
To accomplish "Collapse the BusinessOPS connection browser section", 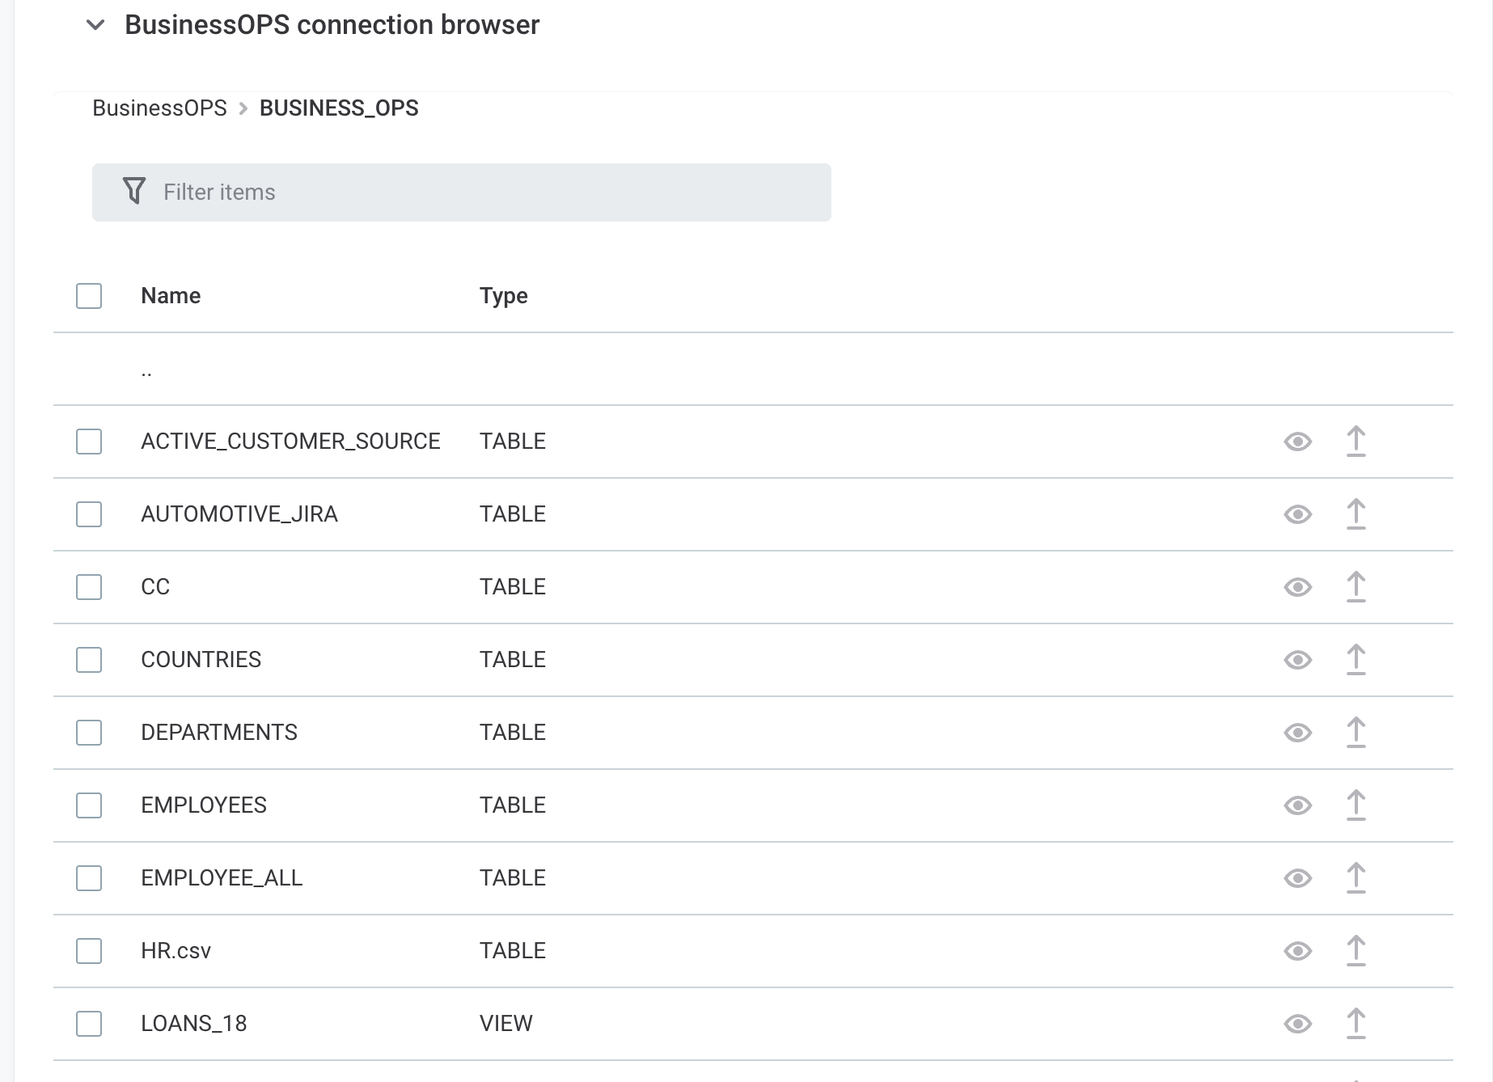I will 95,25.
